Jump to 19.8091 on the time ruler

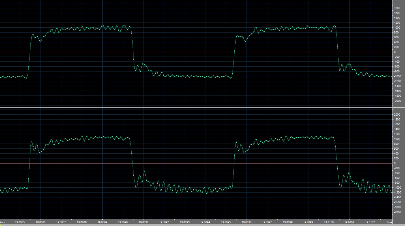(144, 222)
